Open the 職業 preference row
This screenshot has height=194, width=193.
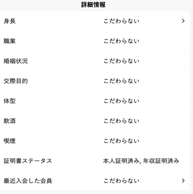click(95, 41)
